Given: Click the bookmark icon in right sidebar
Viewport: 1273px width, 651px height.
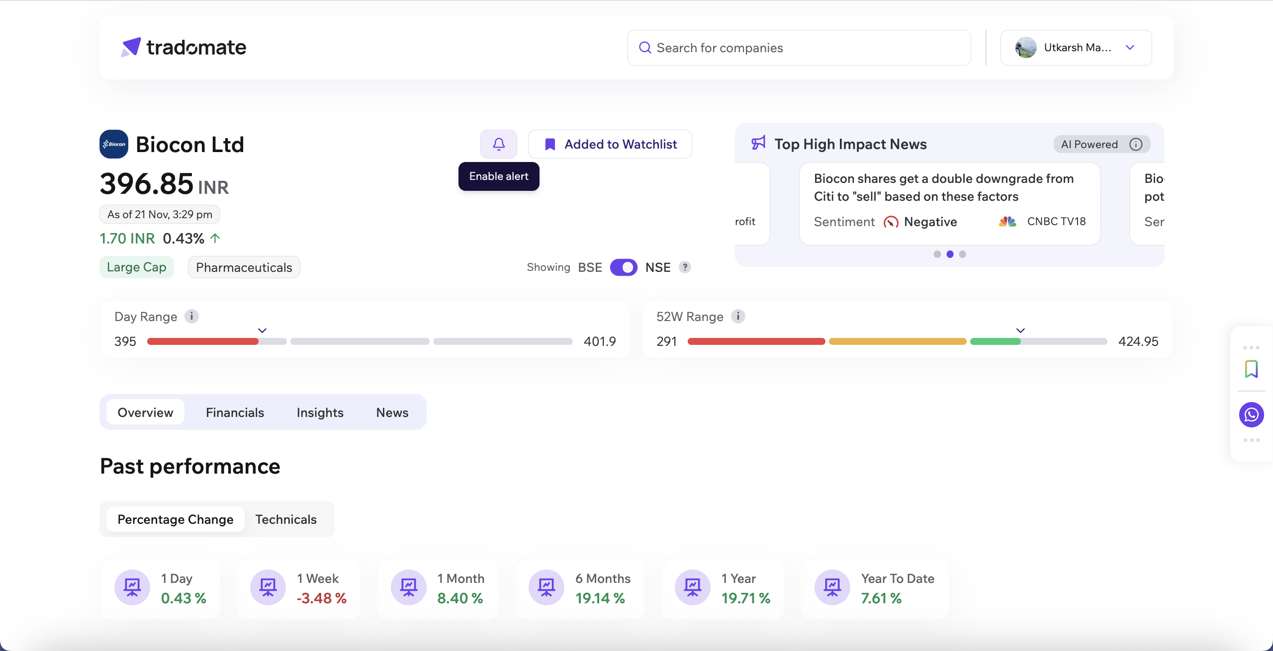Looking at the screenshot, I should click(x=1251, y=369).
